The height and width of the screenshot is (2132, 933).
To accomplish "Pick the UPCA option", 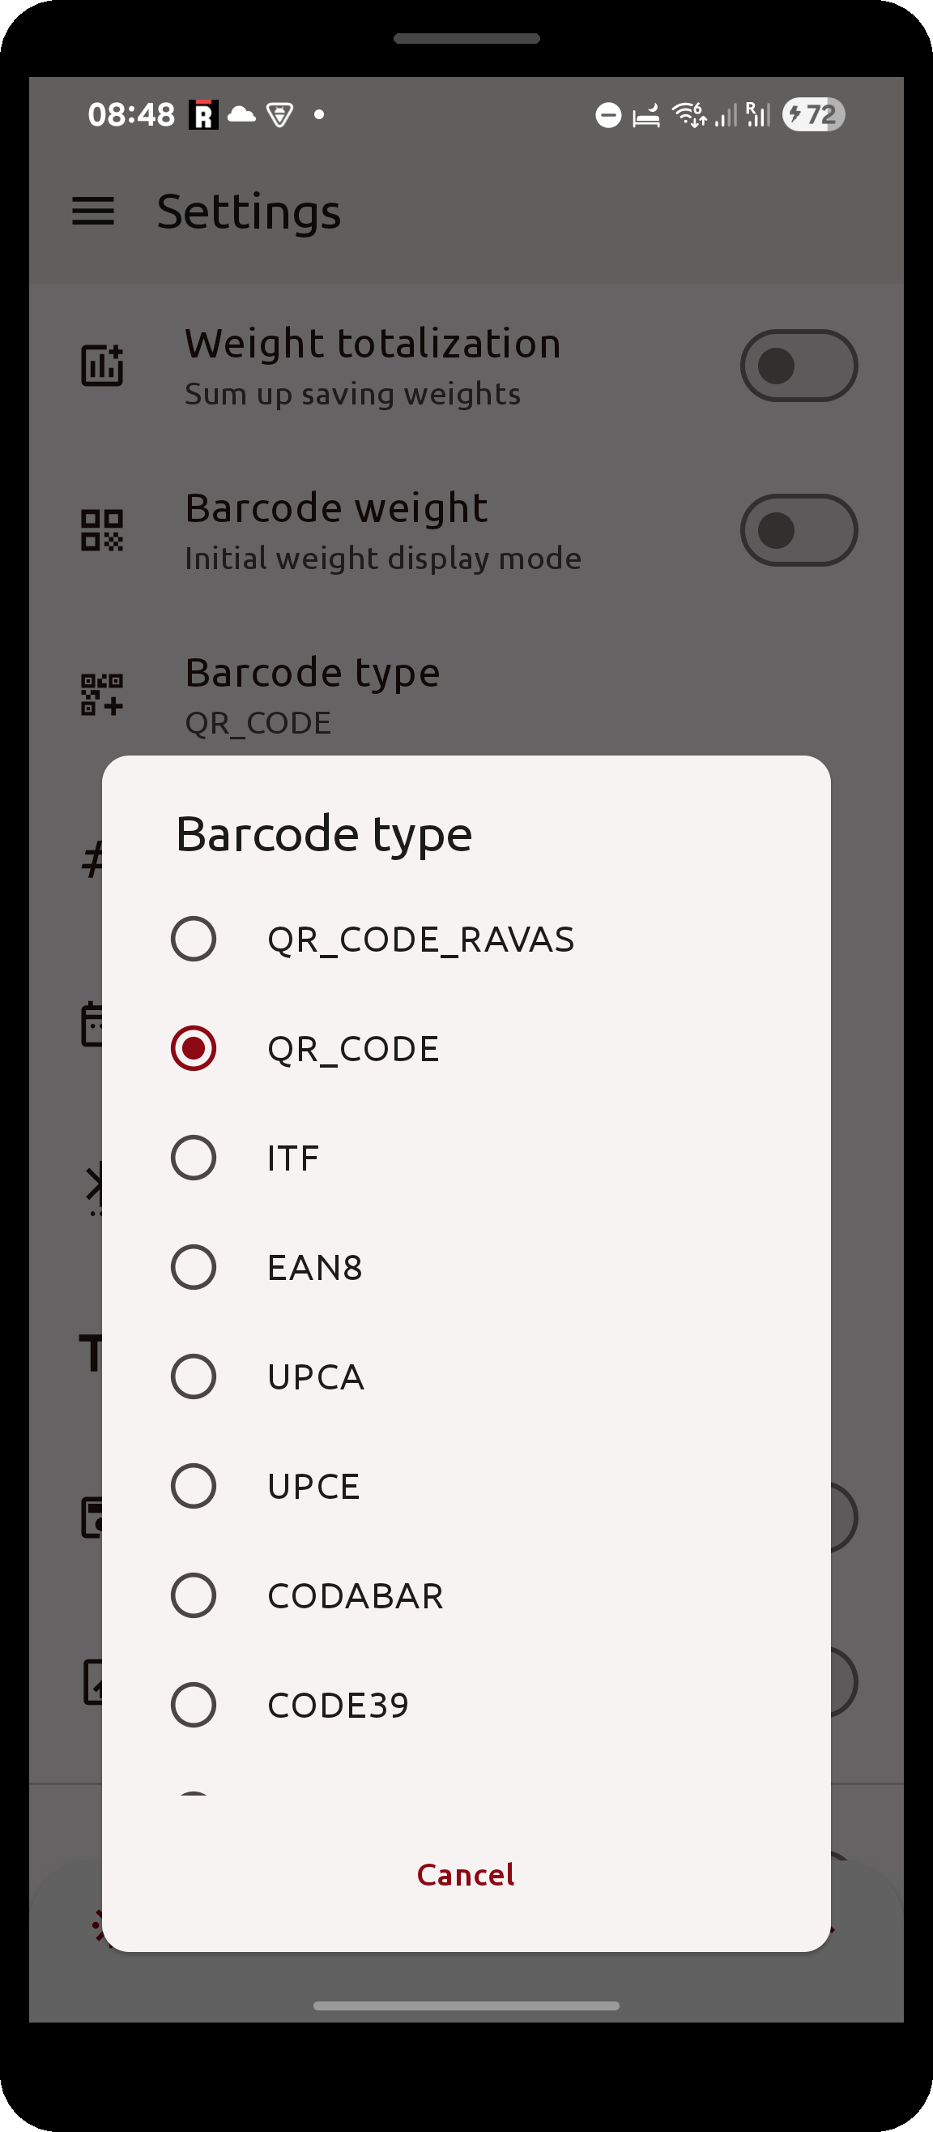I will [x=466, y=1376].
